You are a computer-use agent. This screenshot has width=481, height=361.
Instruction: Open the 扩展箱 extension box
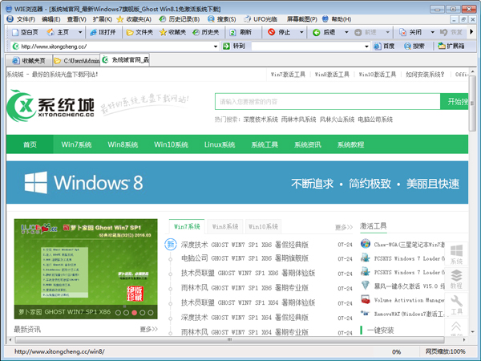coord(451,47)
